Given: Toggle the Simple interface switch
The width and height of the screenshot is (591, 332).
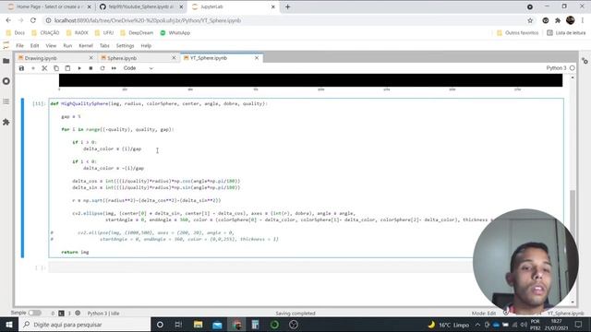Looking at the screenshot, I should (34, 313).
